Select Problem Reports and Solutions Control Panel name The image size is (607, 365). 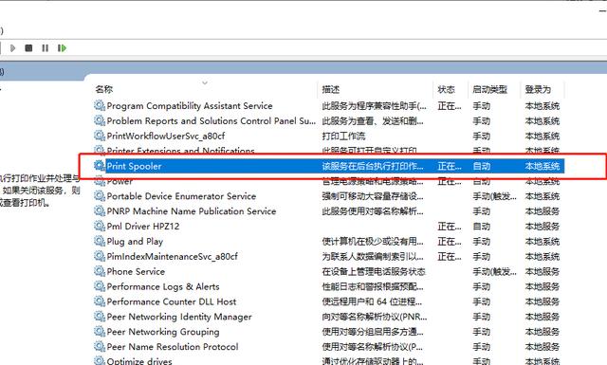coord(212,120)
